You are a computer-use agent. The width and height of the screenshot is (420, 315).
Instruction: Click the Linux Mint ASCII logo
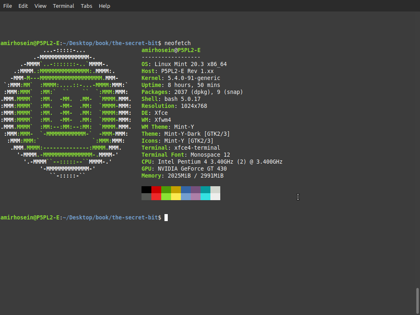point(66,113)
